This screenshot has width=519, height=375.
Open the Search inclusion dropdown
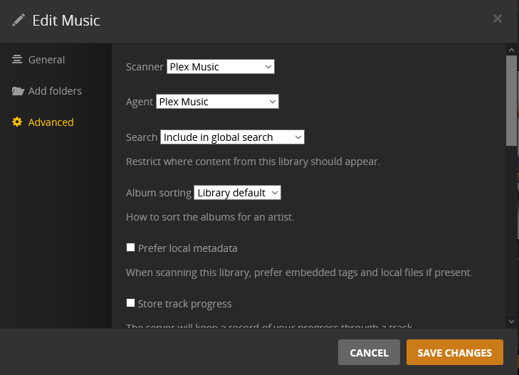pyautogui.click(x=232, y=137)
